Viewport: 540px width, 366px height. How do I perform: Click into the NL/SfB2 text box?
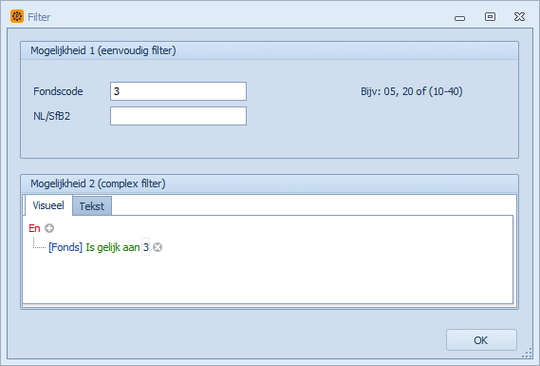tap(178, 116)
